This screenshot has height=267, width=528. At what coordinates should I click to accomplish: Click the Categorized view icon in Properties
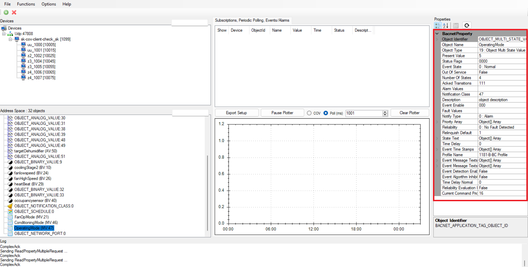pyautogui.click(x=438, y=26)
